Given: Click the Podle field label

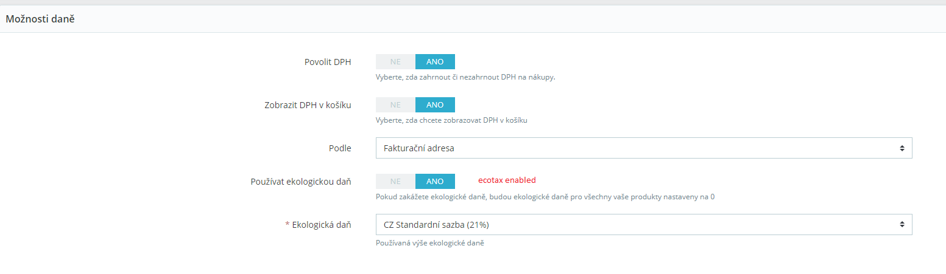Looking at the screenshot, I should (340, 148).
